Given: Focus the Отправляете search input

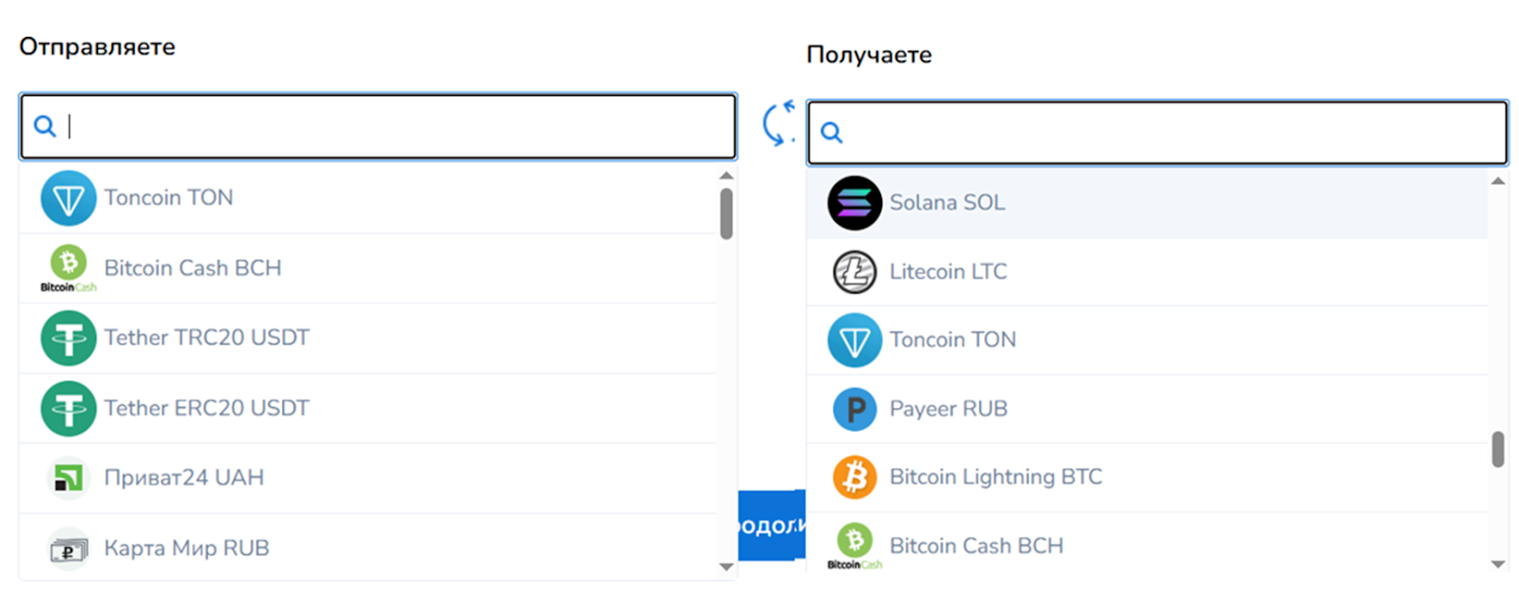Looking at the screenshot, I should (x=378, y=126).
